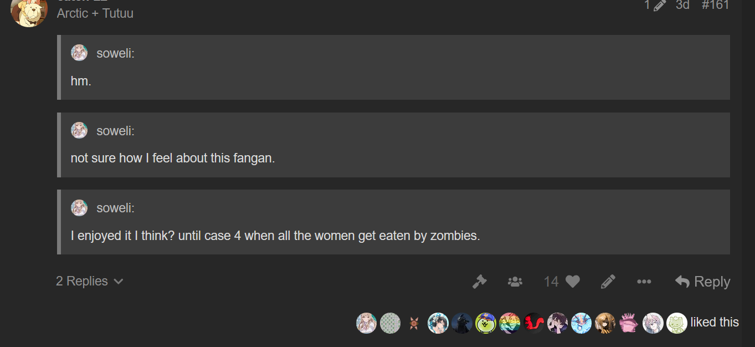Click the gavel moderation icon
The height and width of the screenshot is (347, 755).
click(x=479, y=282)
